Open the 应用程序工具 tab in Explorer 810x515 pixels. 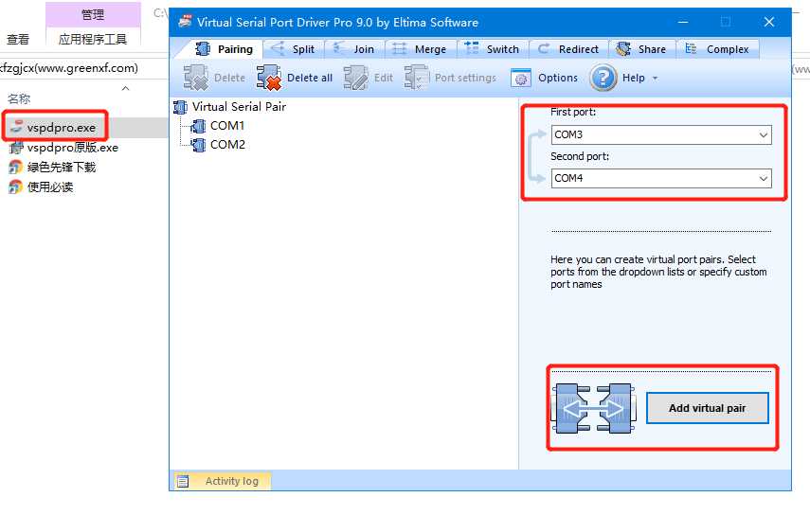point(93,39)
